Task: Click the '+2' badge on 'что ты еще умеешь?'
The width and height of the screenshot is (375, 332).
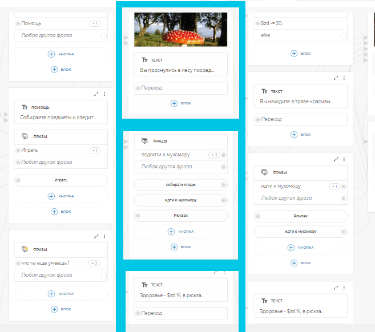Action: tap(95, 264)
